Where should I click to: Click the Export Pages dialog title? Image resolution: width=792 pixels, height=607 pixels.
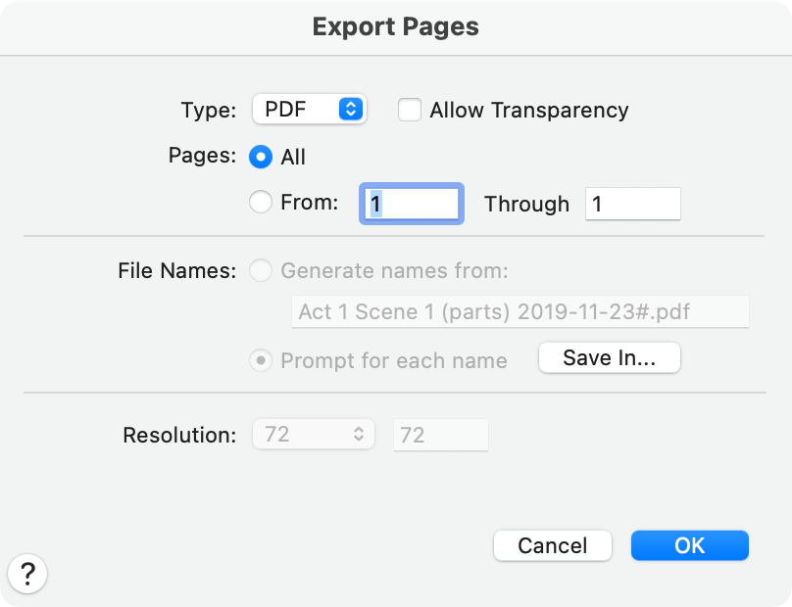tap(395, 26)
